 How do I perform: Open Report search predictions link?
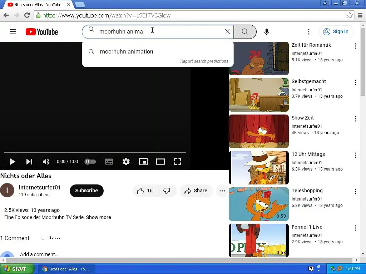(x=204, y=61)
